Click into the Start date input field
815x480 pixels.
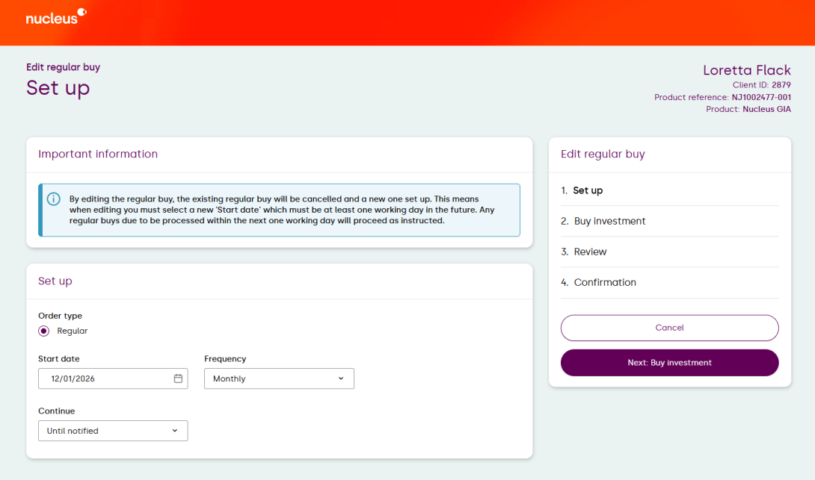coord(105,378)
